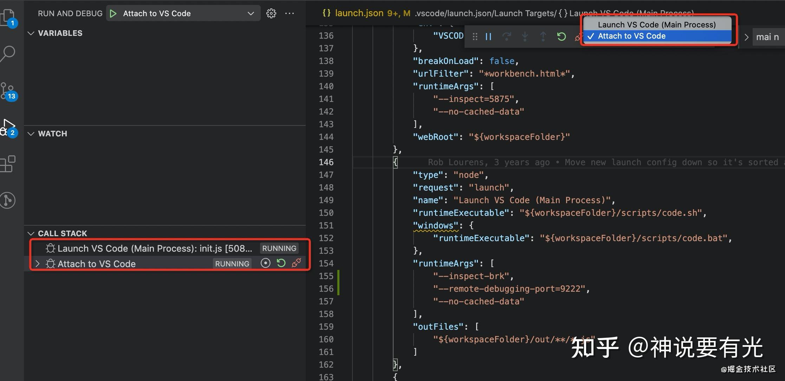The image size is (785, 381).
Task: Open more actions with the ellipsis button
Action: (x=290, y=13)
